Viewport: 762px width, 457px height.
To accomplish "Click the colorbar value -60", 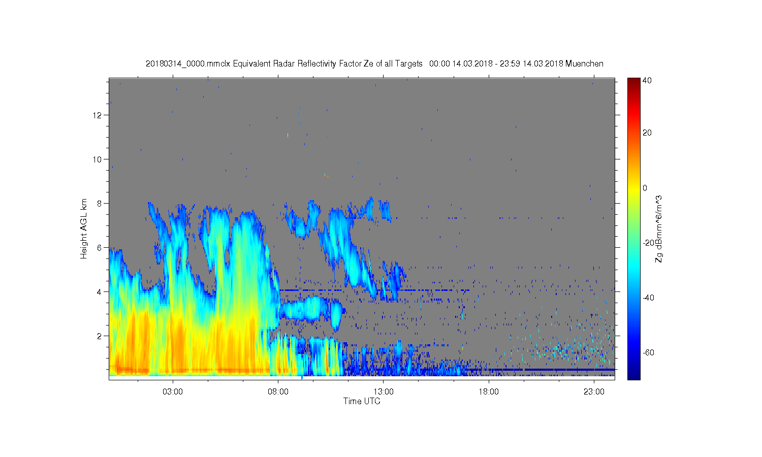I will (649, 352).
